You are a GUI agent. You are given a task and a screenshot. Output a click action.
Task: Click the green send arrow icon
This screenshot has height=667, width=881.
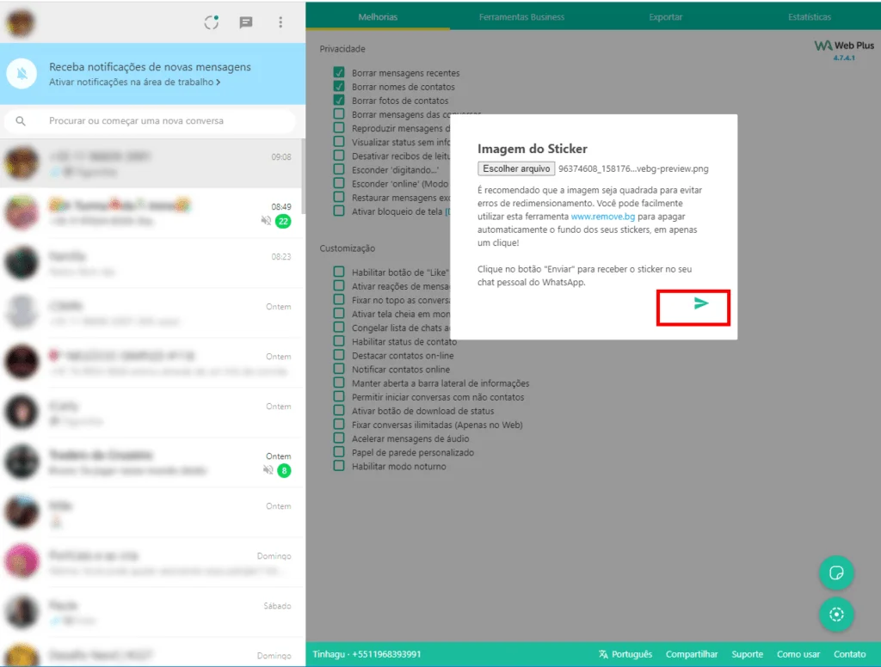coord(701,303)
